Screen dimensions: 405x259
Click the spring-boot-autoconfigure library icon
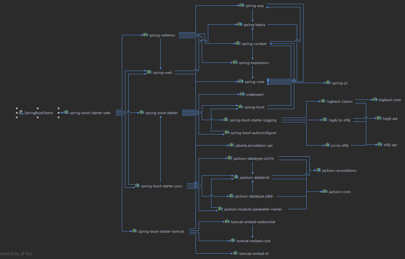[227, 132]
